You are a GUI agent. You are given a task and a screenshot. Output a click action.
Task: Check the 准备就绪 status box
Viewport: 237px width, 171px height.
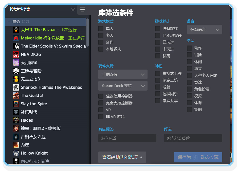(x=158, y=29)
